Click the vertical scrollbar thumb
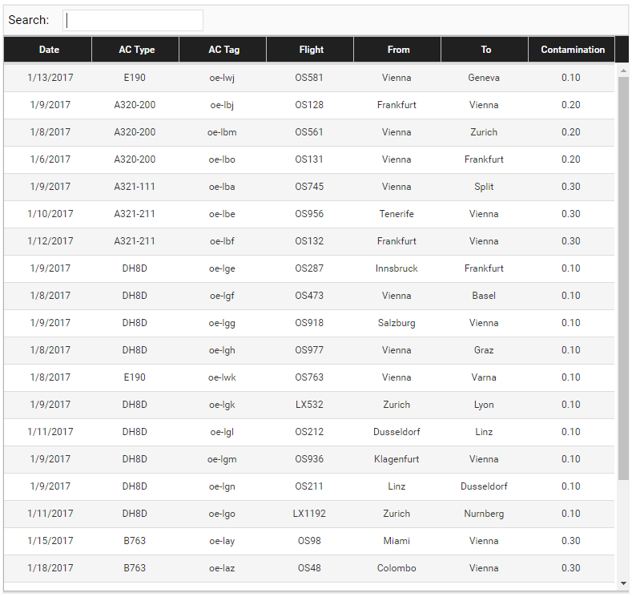The image size is (636, 597). coord(623,278)
